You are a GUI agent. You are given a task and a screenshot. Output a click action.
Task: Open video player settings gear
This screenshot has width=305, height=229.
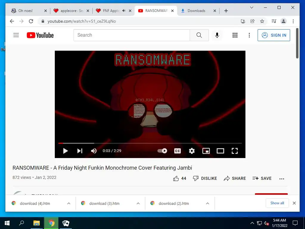192,151
